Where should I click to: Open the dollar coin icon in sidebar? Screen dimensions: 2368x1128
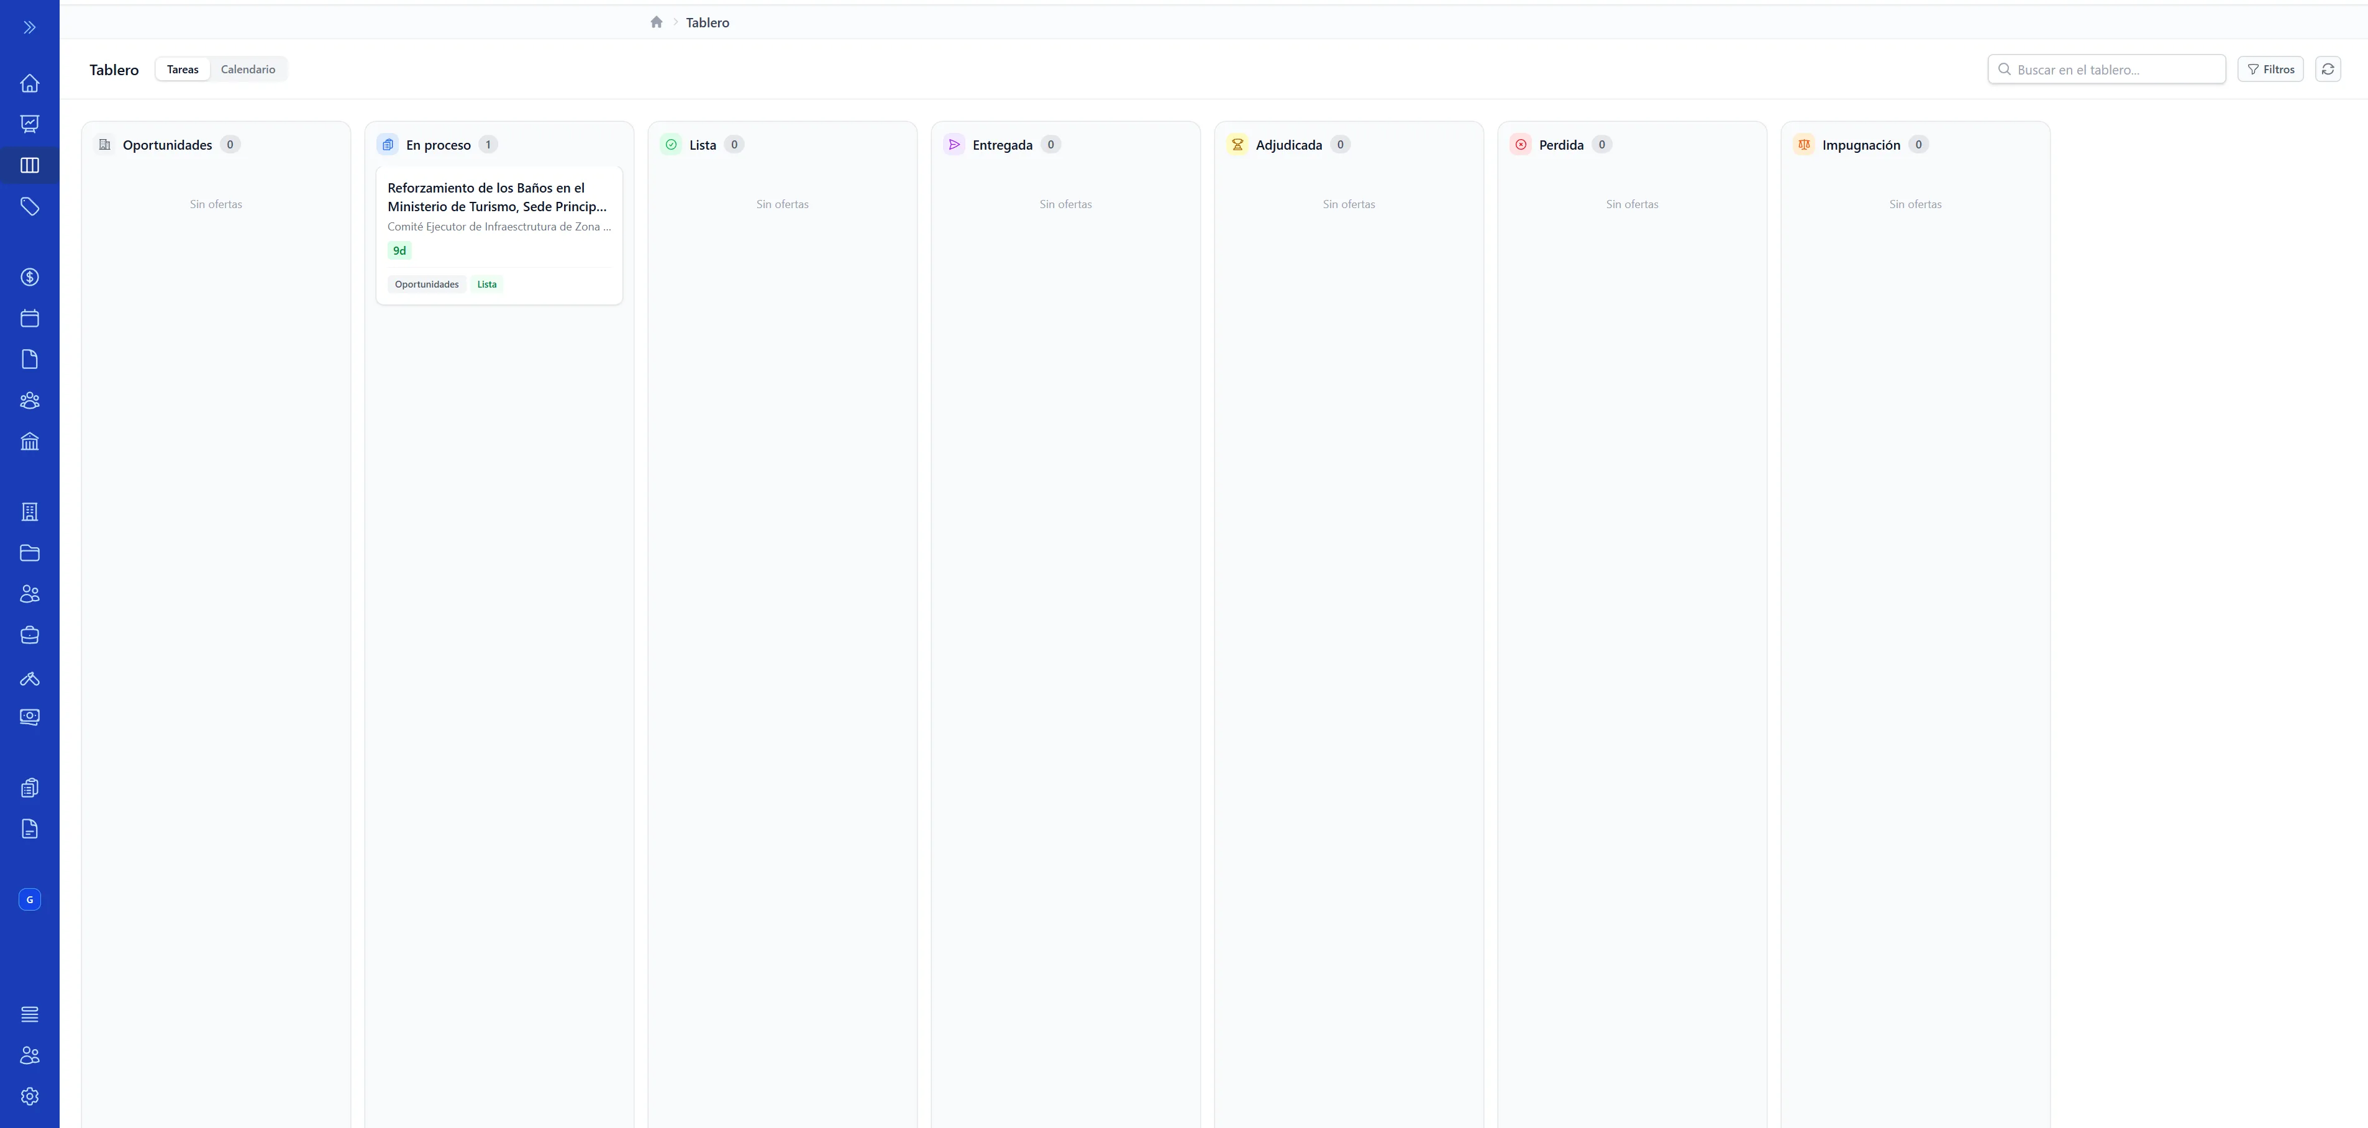[x=29, y=278]
